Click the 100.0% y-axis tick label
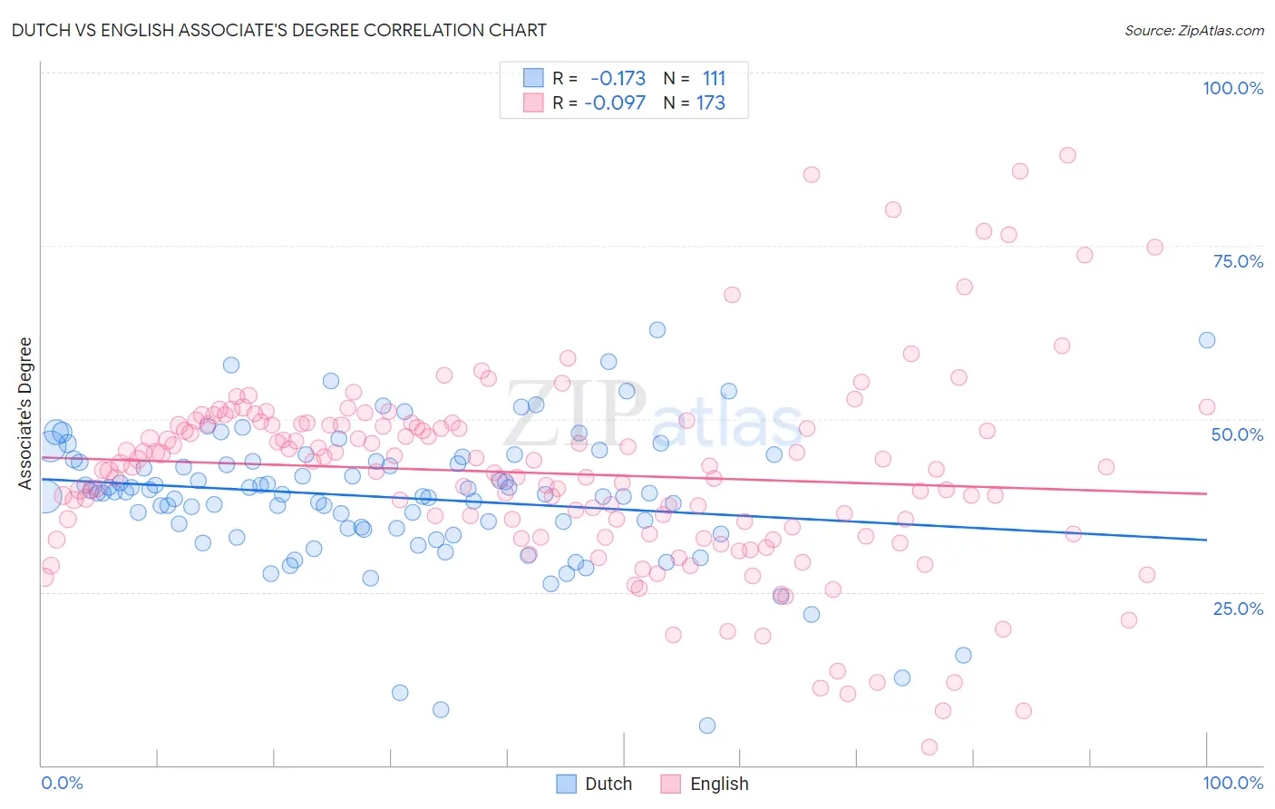 tap(1232, 88)
